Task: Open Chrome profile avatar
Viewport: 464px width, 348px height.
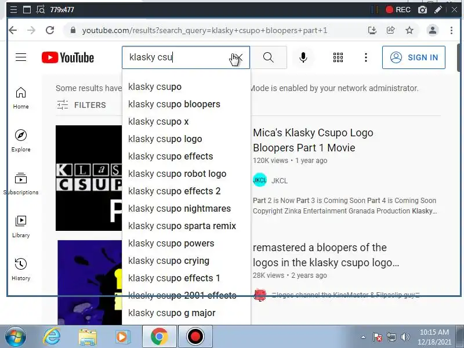Action: (x=432, y=30)
